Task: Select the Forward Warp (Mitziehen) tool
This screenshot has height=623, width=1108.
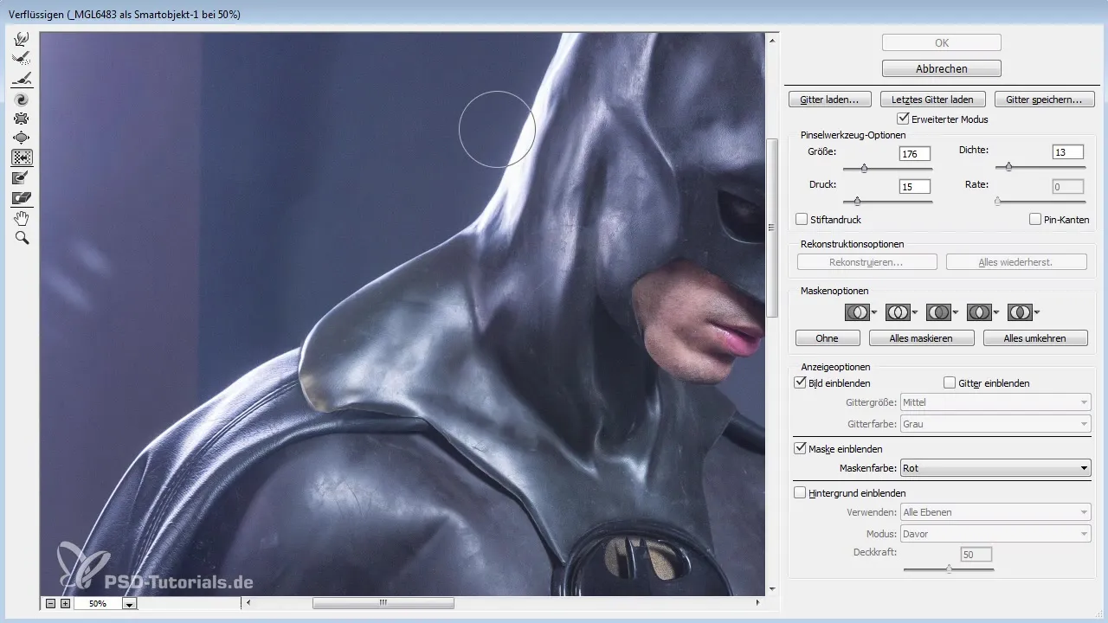Action: pyautogui.click(x=23, y=38)
